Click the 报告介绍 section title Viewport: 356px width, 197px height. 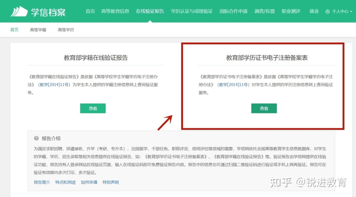point(51,139)
